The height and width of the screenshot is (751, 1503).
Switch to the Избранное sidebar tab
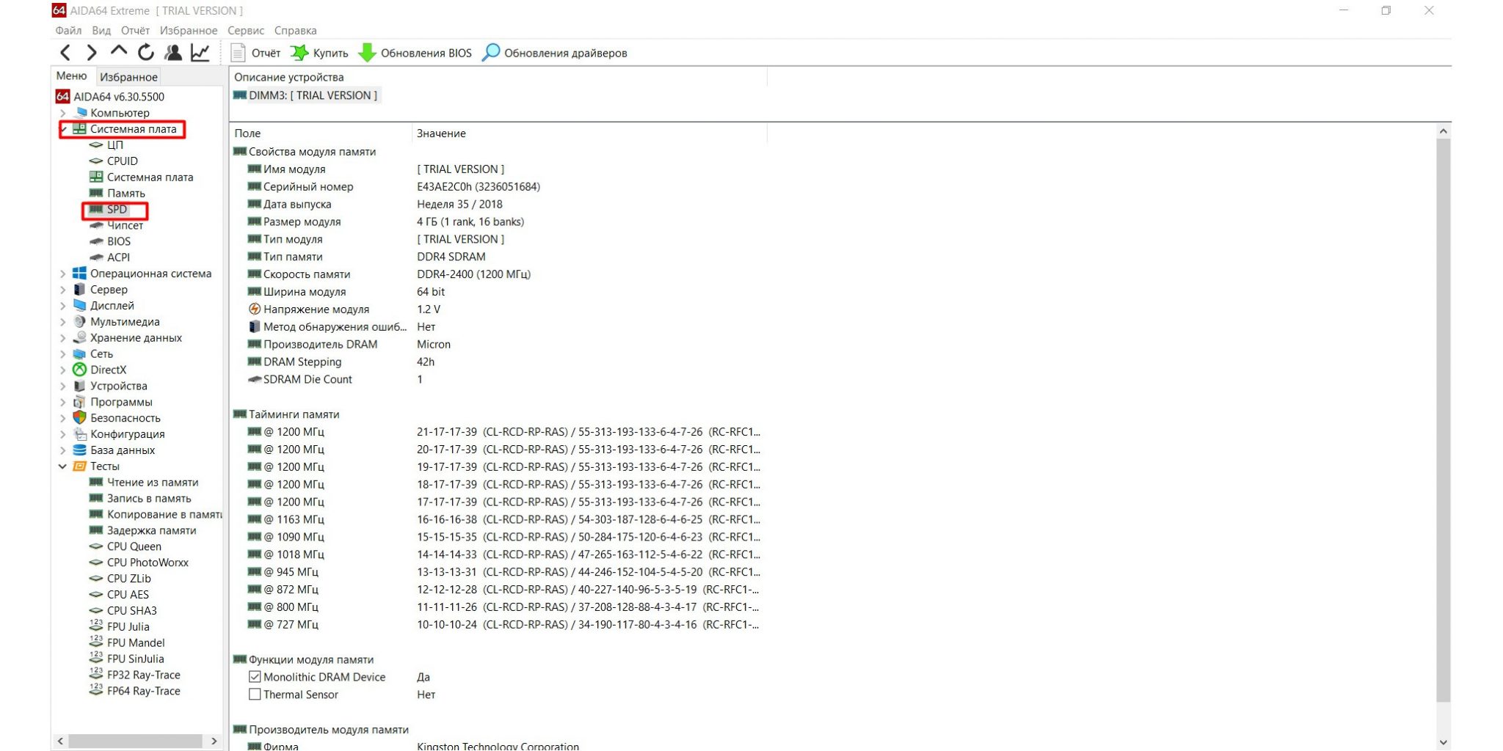[128, 77]
